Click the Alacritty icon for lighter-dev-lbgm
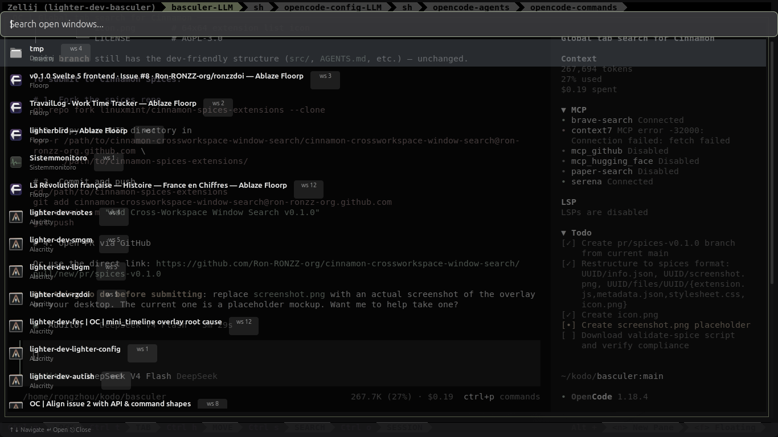The width and height of the screenshot is (778, 437). (16, 271)
